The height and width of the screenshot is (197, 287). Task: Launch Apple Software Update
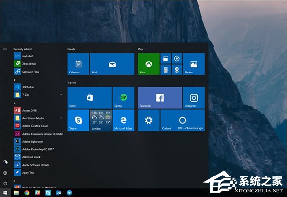coord(38,165)
